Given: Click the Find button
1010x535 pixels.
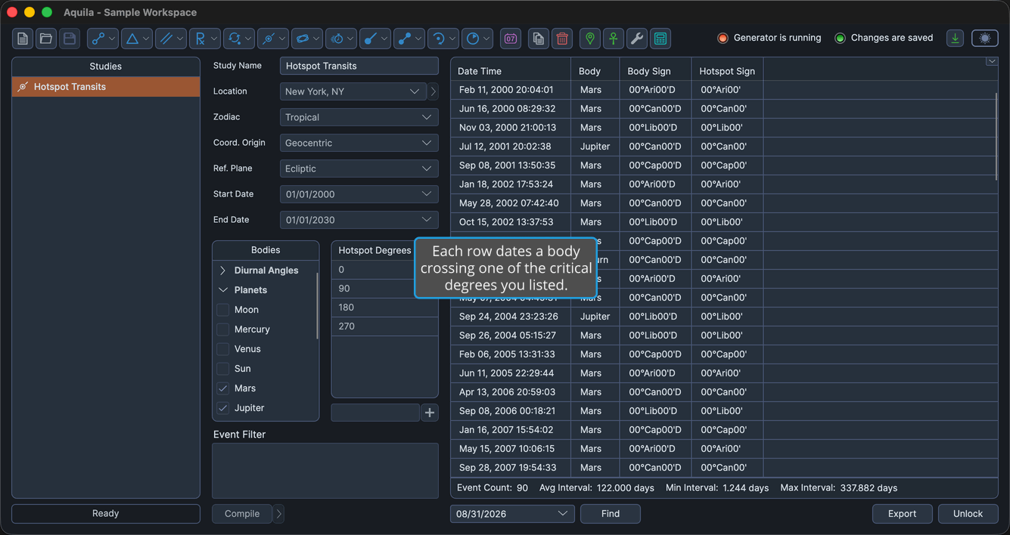Looking at the screenshot, I should point(611,514).
